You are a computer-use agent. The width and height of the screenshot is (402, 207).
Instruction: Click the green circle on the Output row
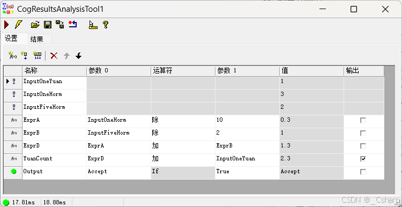coord(14,172)
